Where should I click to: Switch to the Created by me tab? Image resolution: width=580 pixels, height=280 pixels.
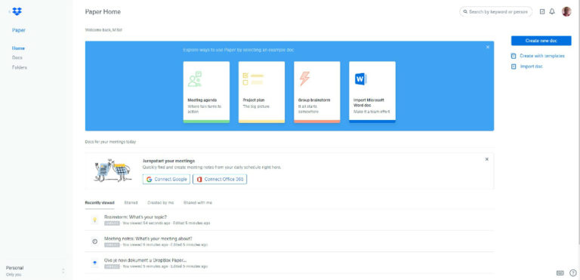tap(161, 203)
